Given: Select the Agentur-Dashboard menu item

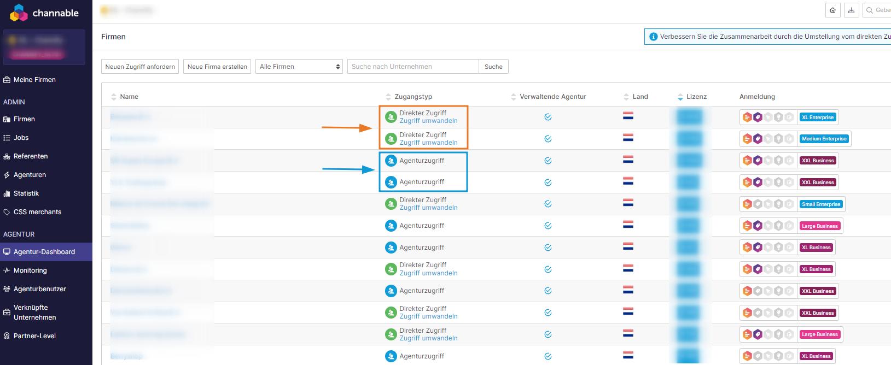Looking at the screenshot, I should pyautogui.click(x=46, y=252).
